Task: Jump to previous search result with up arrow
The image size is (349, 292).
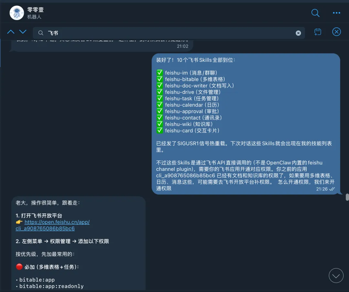Action: click(11, 32)
